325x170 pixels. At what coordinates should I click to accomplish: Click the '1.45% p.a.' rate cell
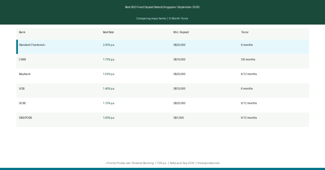tap(109, 89)
